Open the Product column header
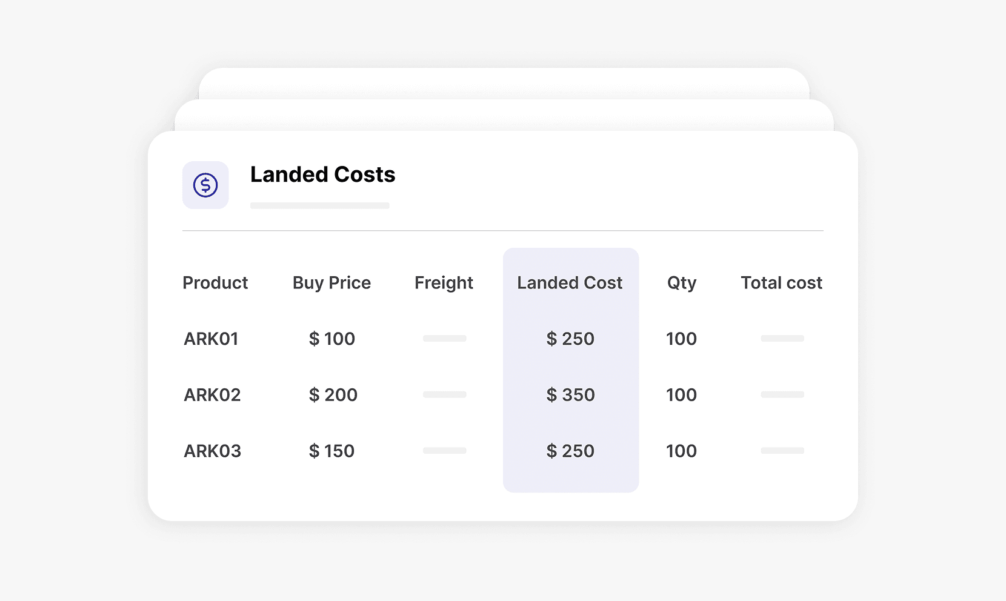This screenshot has width=1006, height=601. coord(215,282)
